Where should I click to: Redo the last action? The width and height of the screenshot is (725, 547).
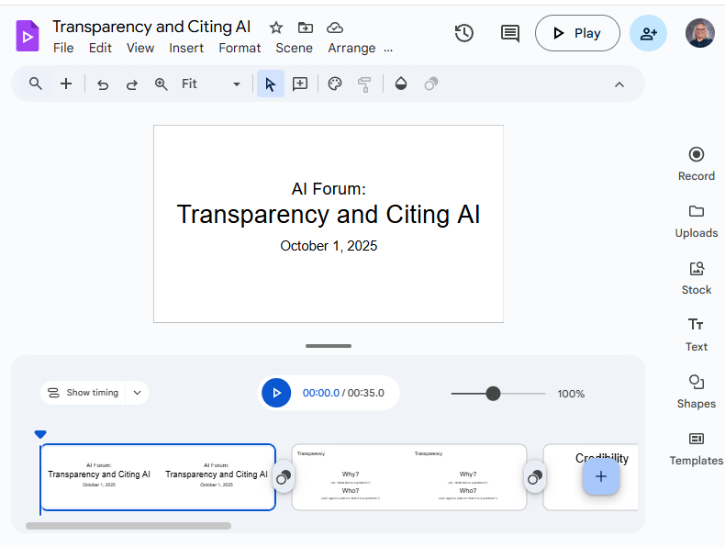pos(132,84)
